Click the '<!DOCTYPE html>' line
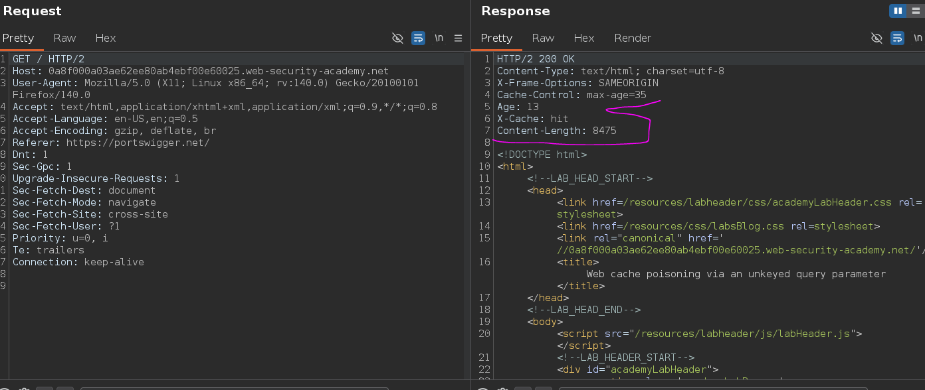The width and height of the screenshot is (925, 390). 542,155
